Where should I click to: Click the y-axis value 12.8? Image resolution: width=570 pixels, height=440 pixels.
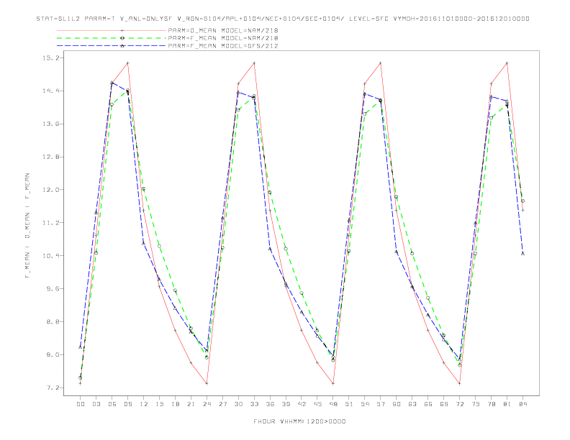pyautogui.click(x=50, y=157)
